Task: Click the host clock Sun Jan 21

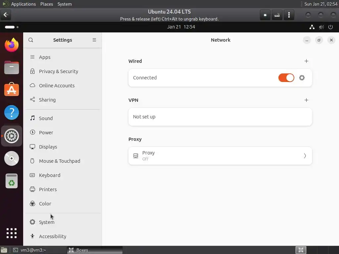Action: pos(321,4)
